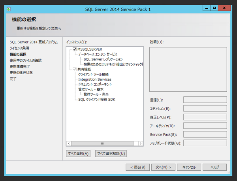Go back with 戻る(B) button
This screenshot has height=181, width=237.
tap(137, 167)
